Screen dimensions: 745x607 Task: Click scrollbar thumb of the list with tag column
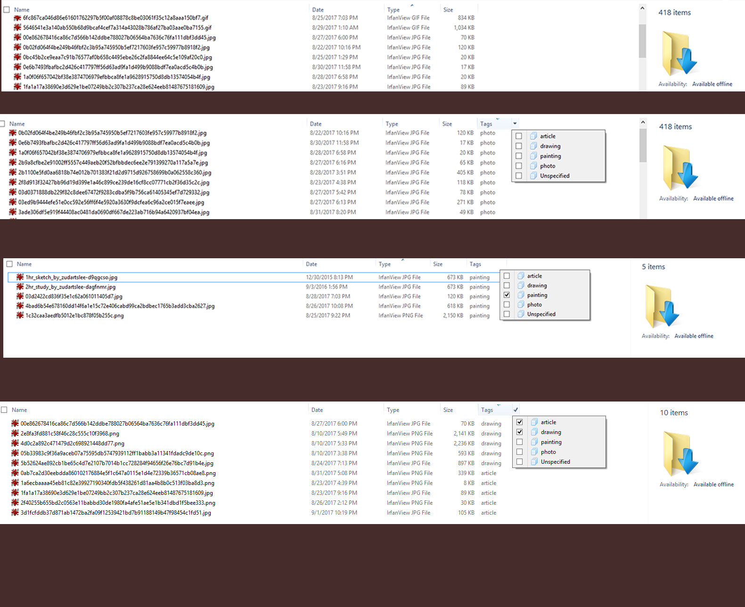pyautogui.click(x=643, y=145)
